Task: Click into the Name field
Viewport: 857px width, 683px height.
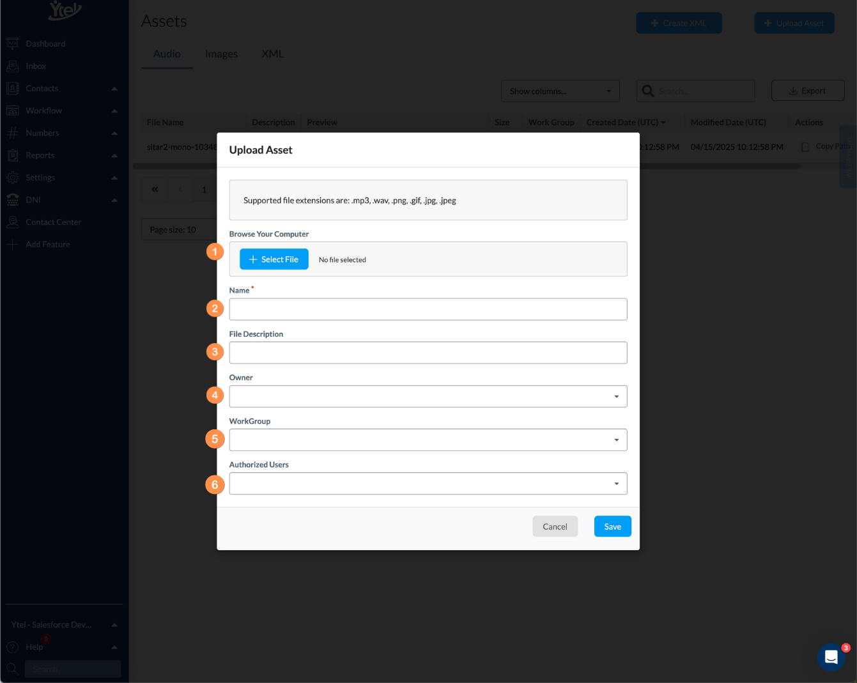Action: point(428,309)
